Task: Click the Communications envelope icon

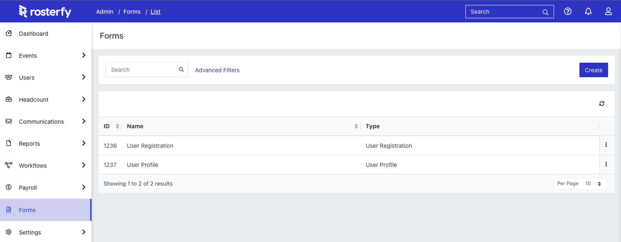Action: pos(9,121)
